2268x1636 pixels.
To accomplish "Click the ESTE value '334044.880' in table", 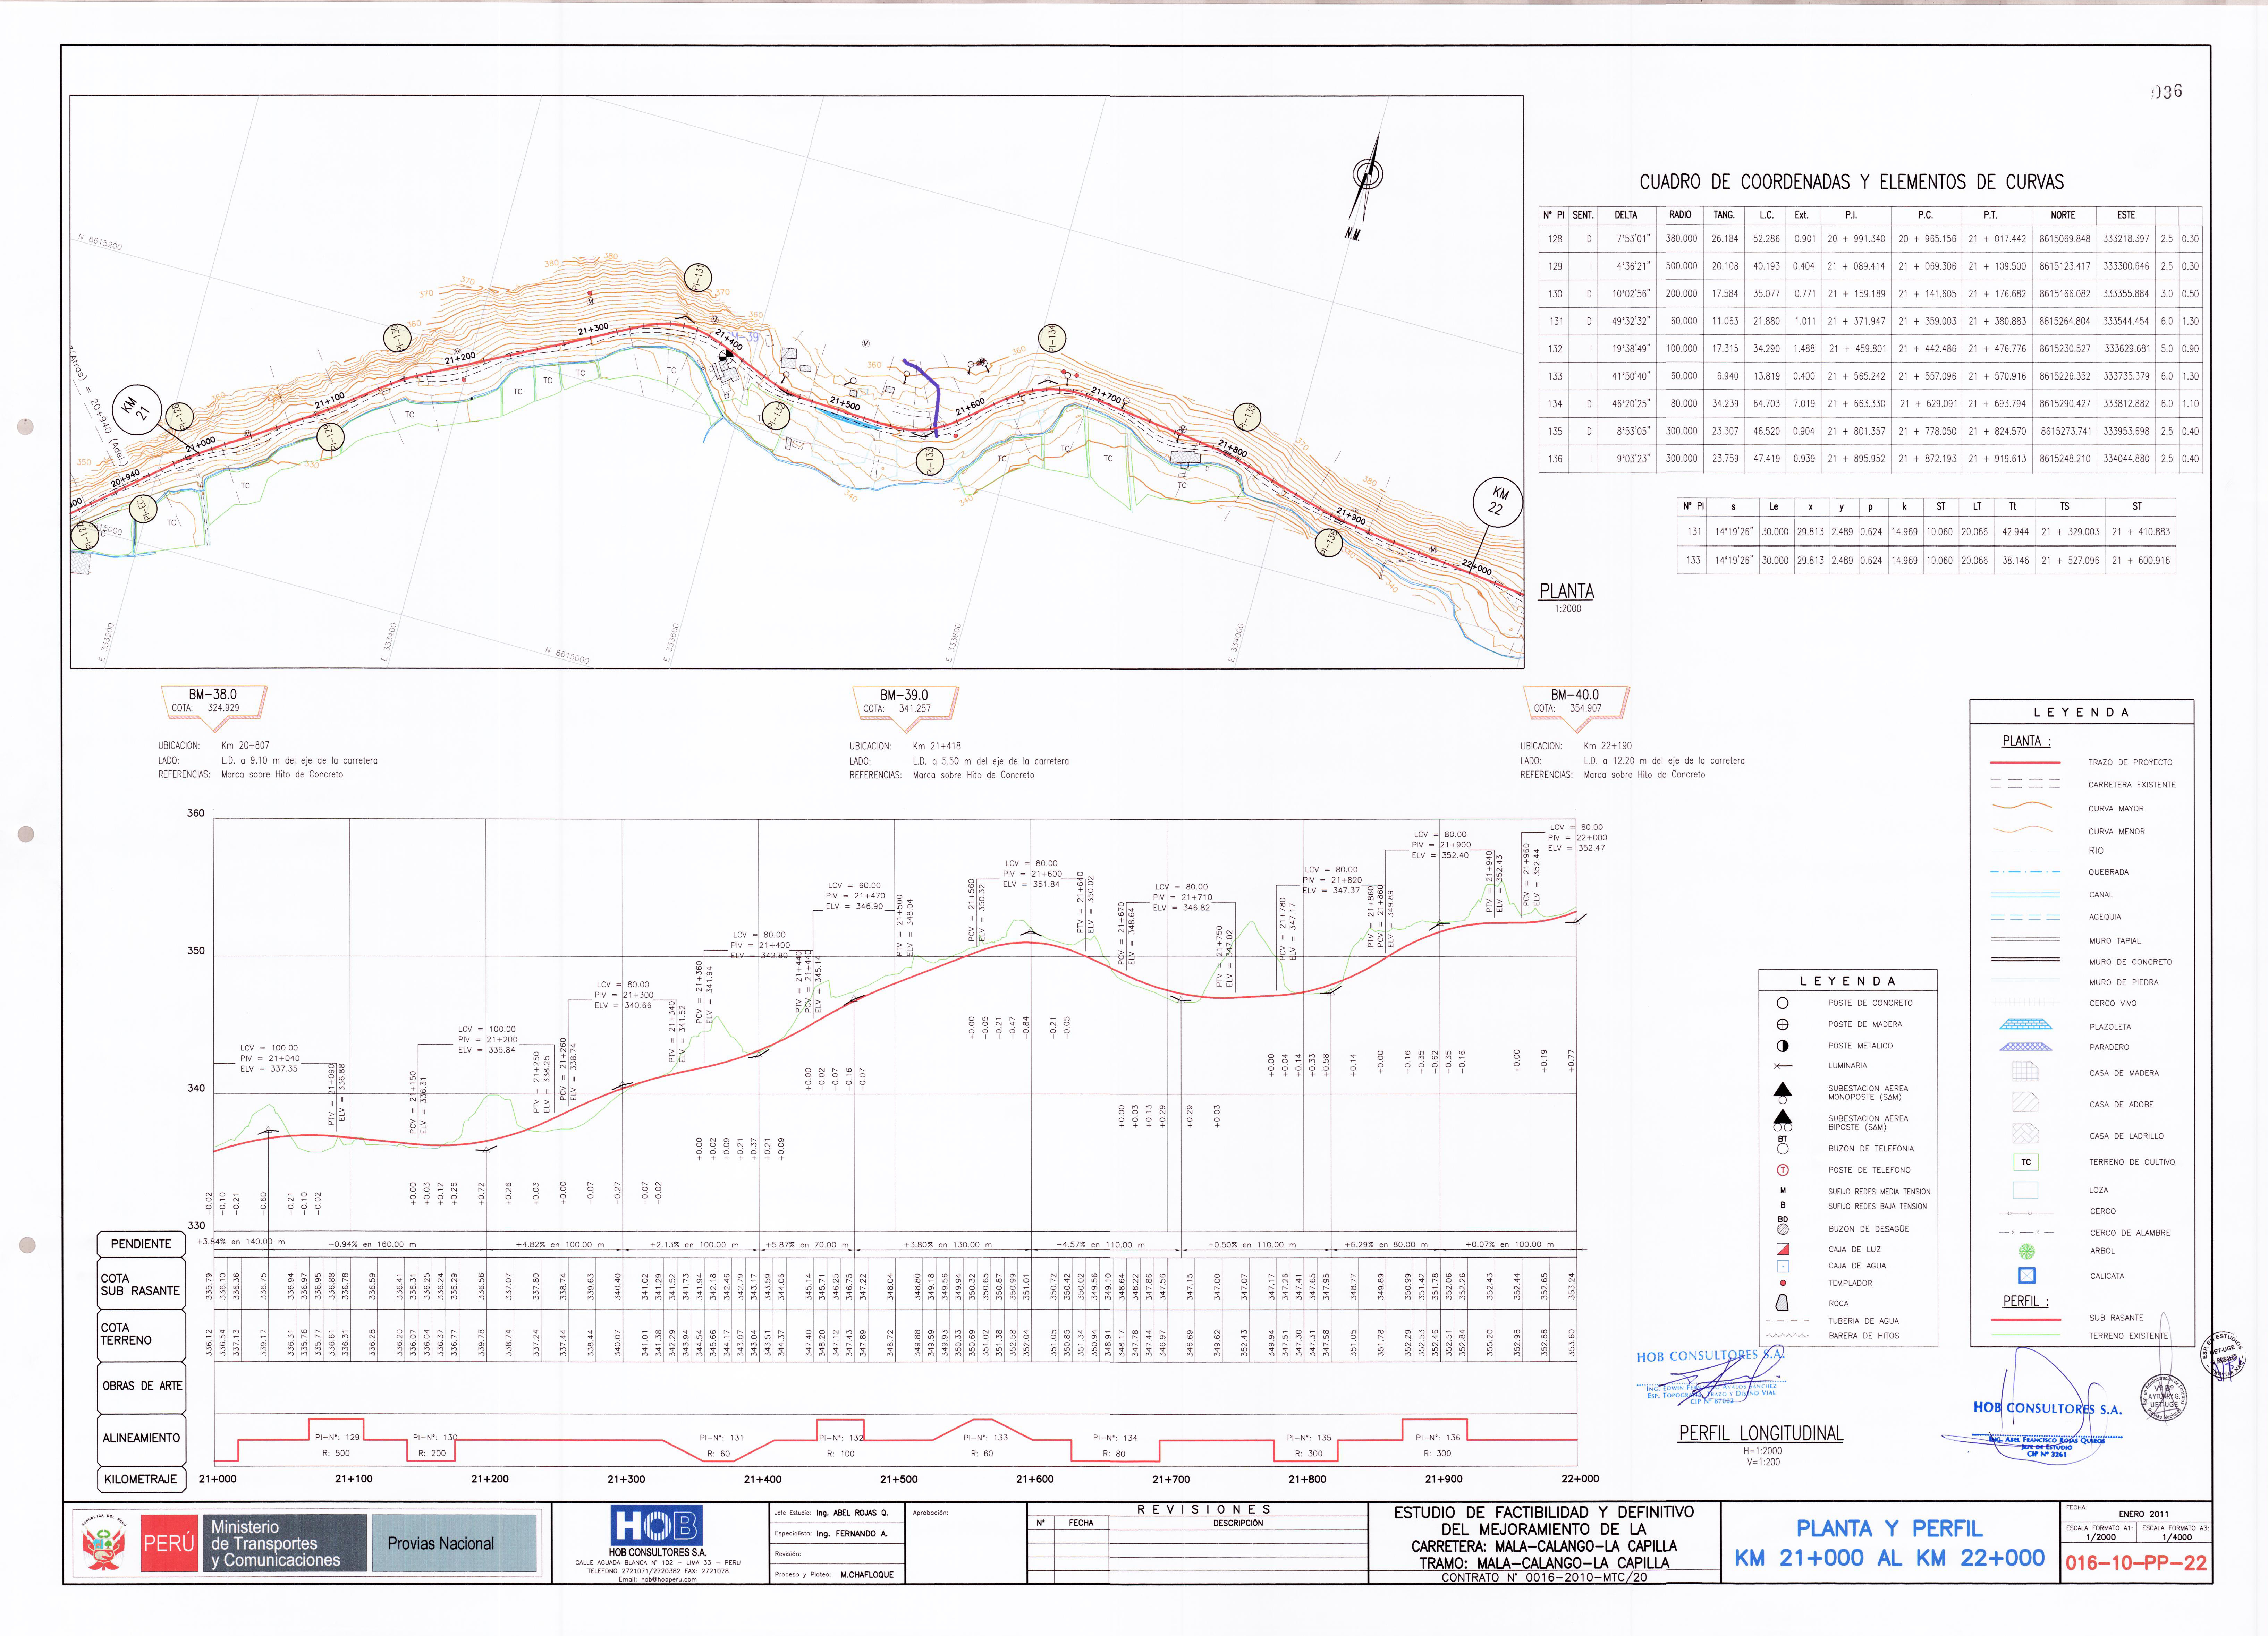I will click(x=2126, y=459).
